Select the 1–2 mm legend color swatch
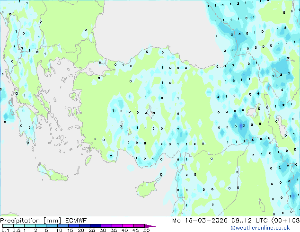The image size is (300, 232). [x=30, y=226]
